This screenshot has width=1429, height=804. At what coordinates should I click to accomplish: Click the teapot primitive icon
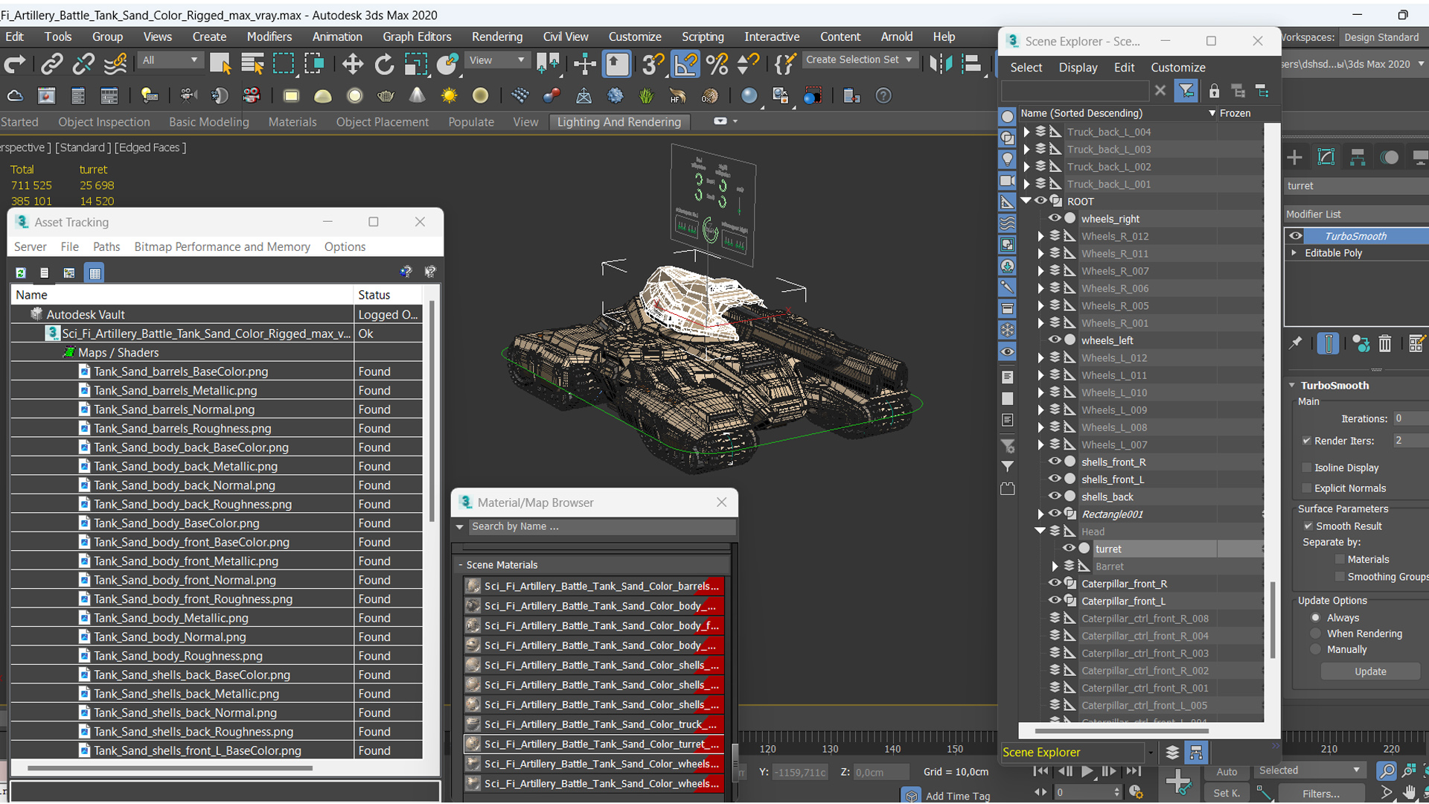pos(386,96)
